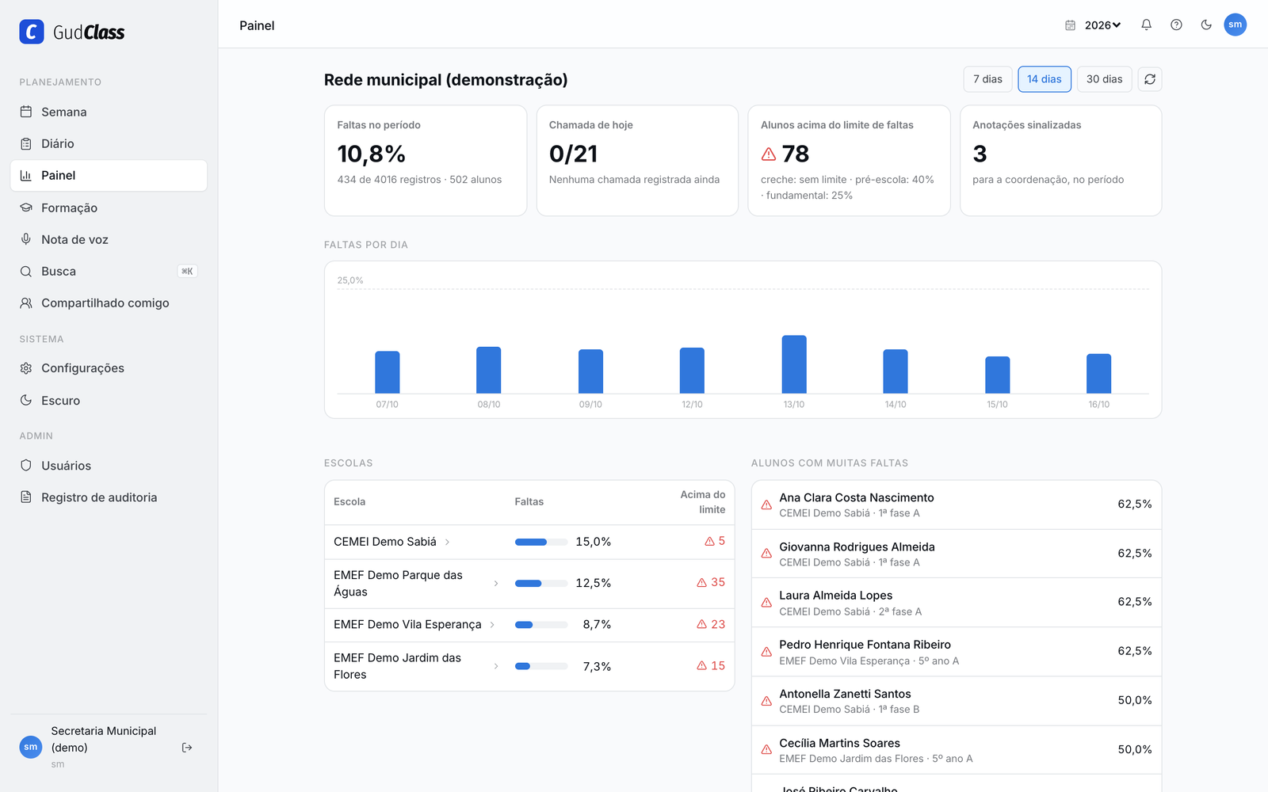The height and width of the screenshot is (792, 1268).
Task: Open Pedro Henrique Fontana Ribeiro row
Action: pos(957,652)
